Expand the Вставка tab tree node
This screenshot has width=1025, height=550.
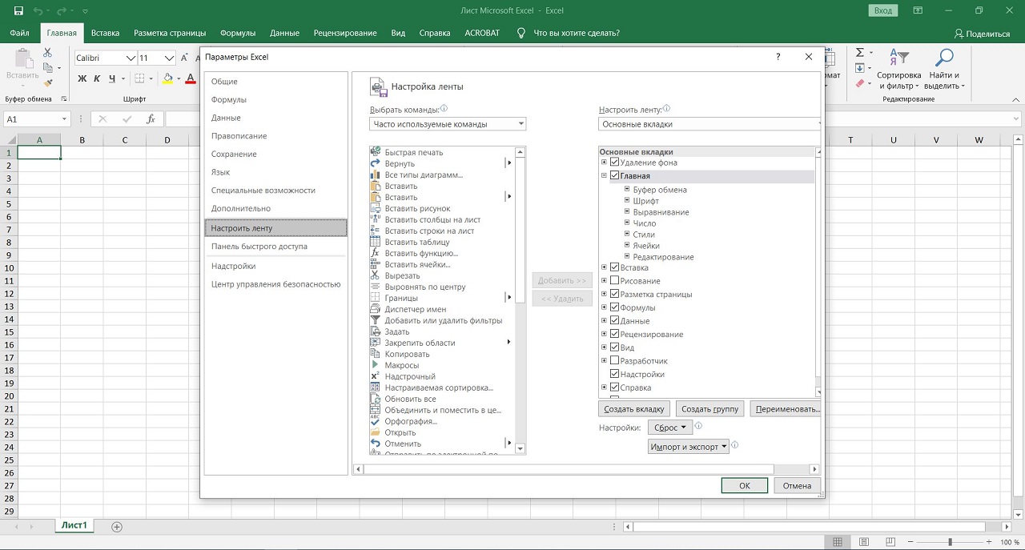[604, 267]
